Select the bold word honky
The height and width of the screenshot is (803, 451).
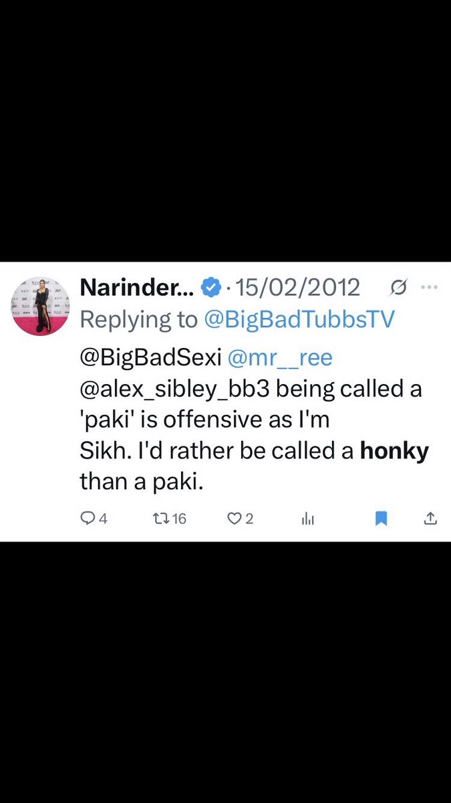point(395,451)
